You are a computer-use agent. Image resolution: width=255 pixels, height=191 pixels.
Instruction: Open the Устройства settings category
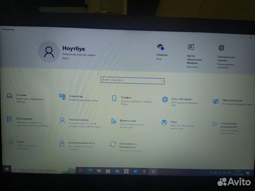point(79,98)
